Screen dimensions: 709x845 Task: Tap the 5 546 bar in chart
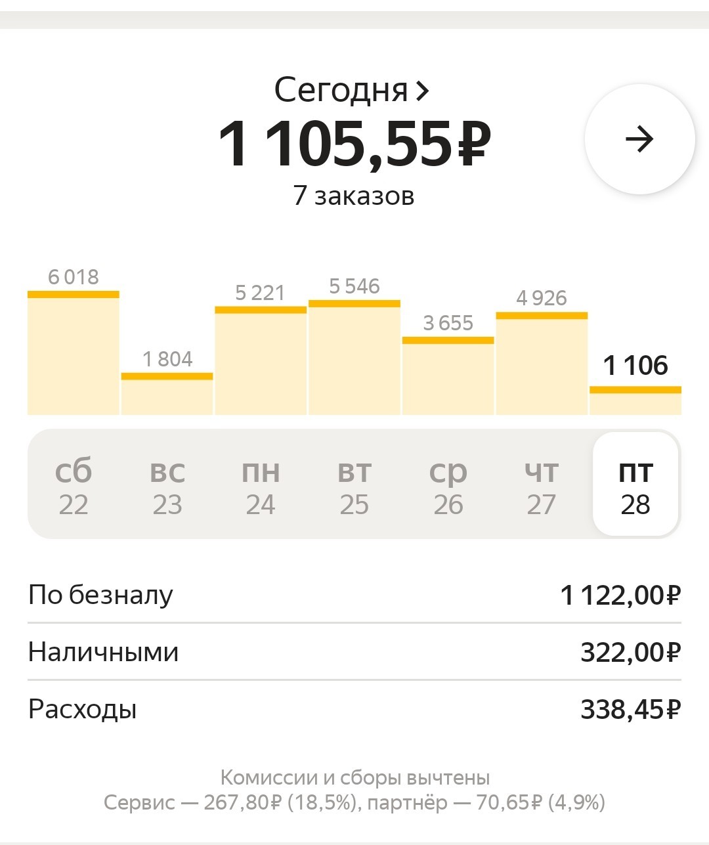354,357
